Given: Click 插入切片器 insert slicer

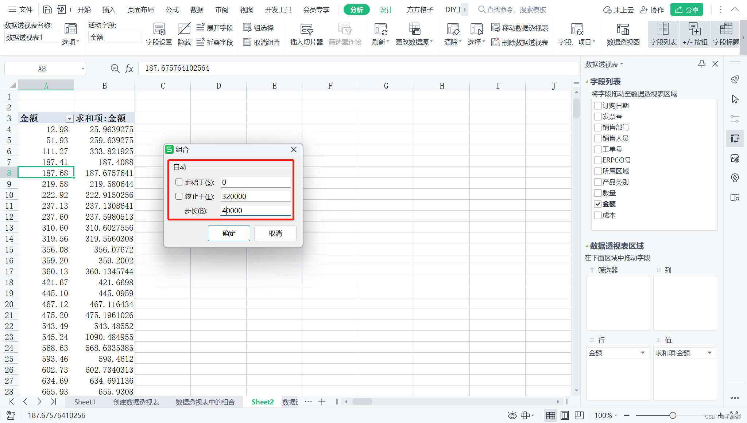Looking at the screenshot, I should tap(306, 34).
